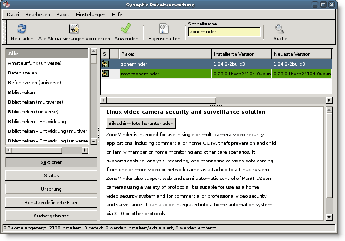The image size is (345, 241).
Task: Sort by Neueste Version column header
Action: pyautogui.click(x=302, y=54)
